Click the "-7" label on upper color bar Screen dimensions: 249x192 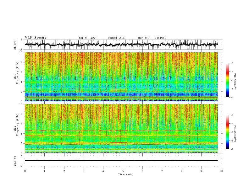[x=232, y=97]
